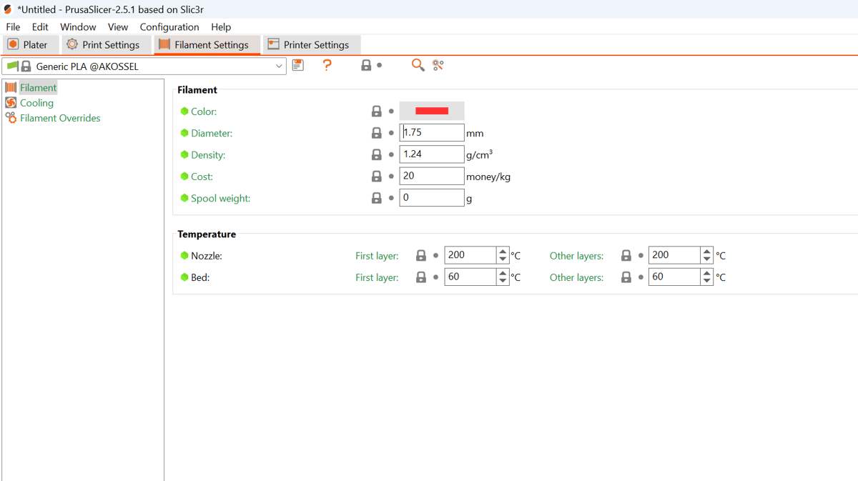
Task: Decrease Nozzle other layers temperature
Action: [x=707, y=259]
